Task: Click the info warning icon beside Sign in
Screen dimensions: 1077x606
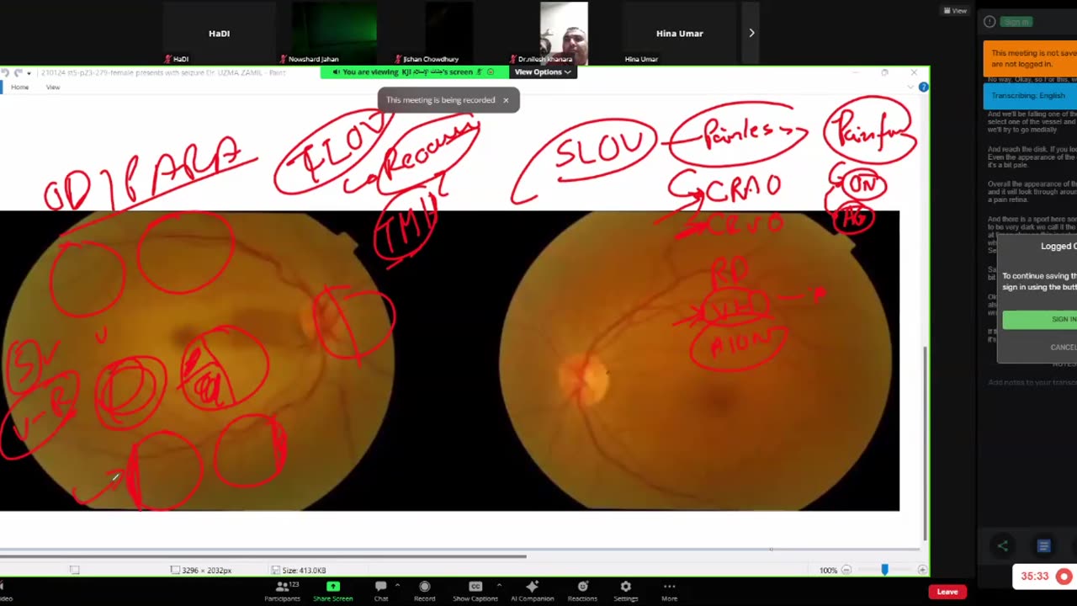Action: tap(989, 22)
